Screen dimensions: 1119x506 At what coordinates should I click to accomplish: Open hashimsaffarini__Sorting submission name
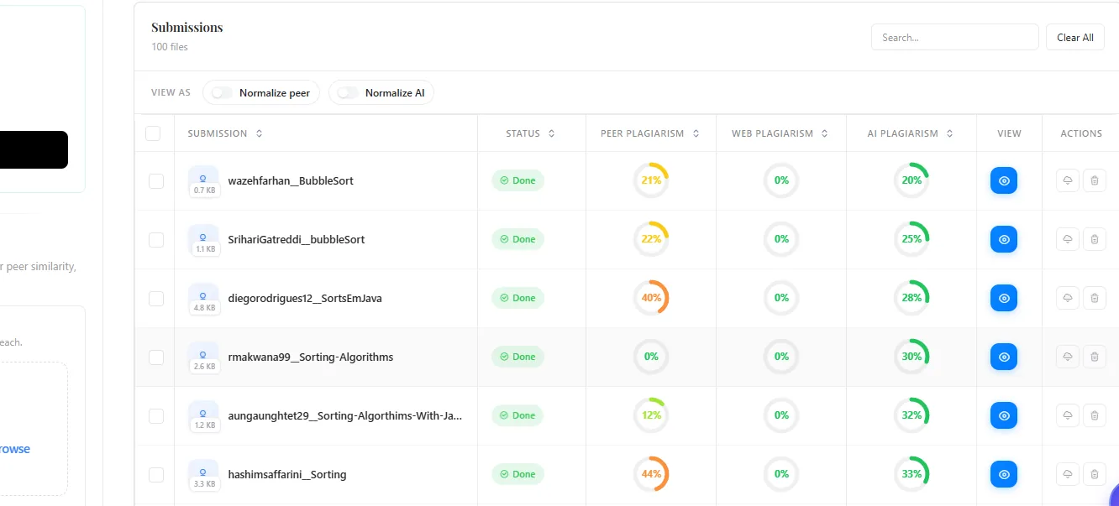pyautogui.click(x=287, y=474)
